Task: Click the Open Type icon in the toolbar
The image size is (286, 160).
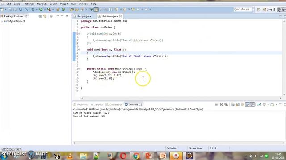Action: [x=72, y=9]
